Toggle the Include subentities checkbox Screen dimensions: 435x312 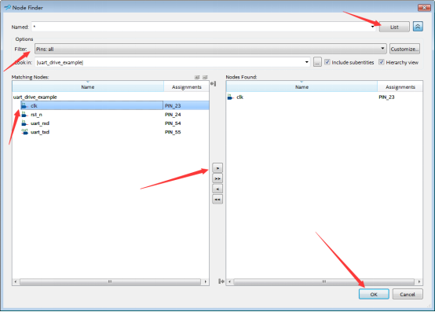[x=327, y=62]
